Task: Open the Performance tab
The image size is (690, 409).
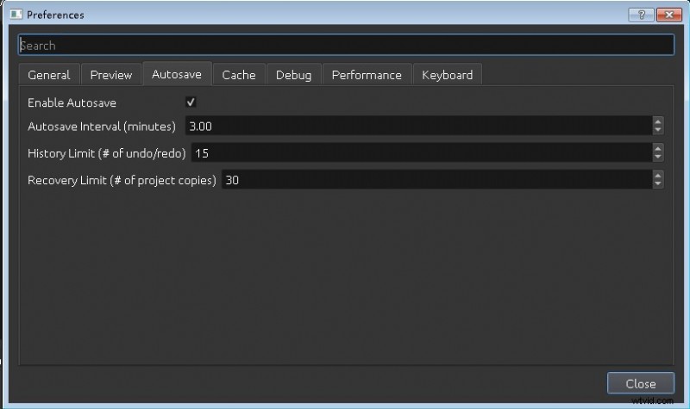Action: coord(367,75)
